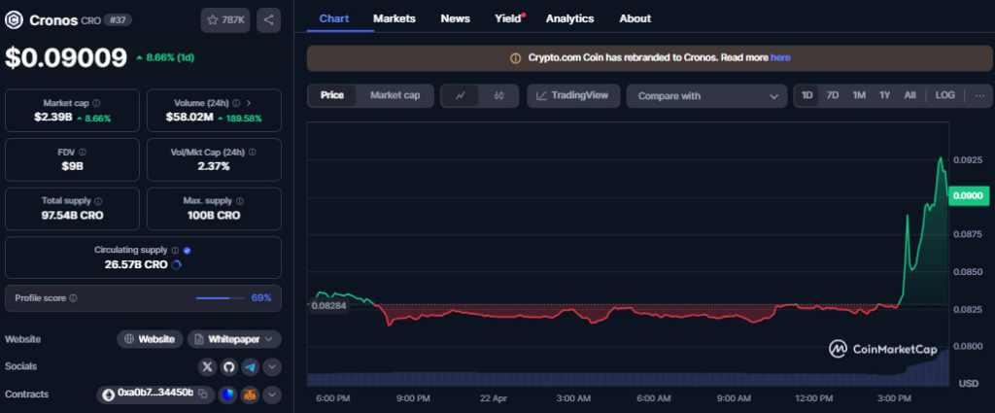This screenshot has width=995, height=413.
Task: Click the share icon next to watchlist
Action: click(x=269, y=18)
